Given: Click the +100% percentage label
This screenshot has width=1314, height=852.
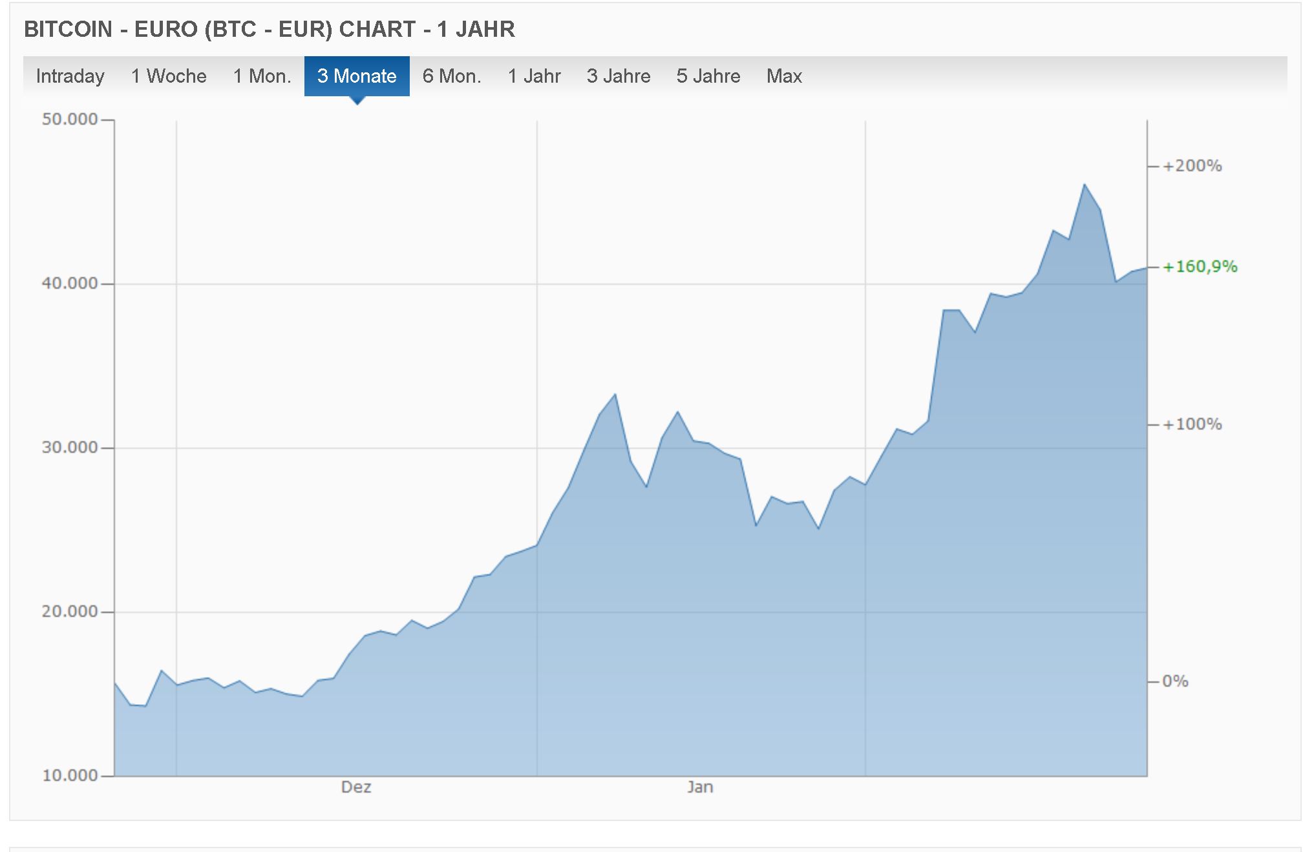Looking at the screenshot, I should tap(1192, 424).
